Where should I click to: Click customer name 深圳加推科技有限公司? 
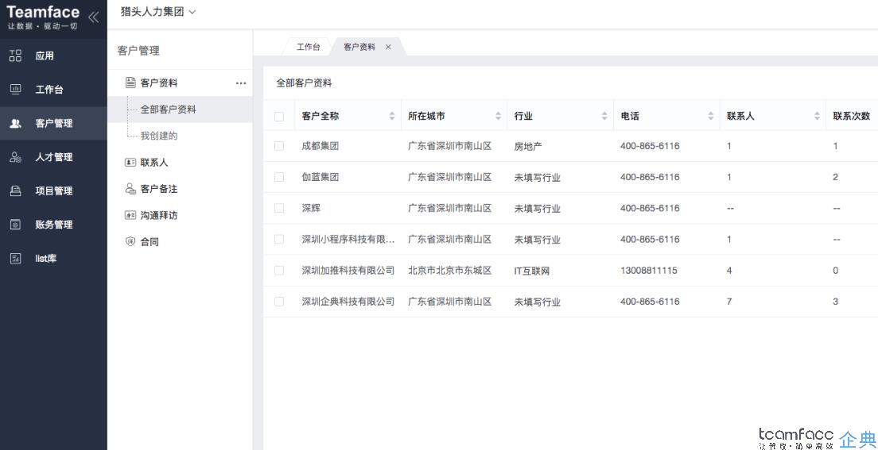[x=348, y=271]
